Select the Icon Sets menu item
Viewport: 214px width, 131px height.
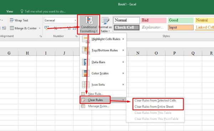[103, 85]
